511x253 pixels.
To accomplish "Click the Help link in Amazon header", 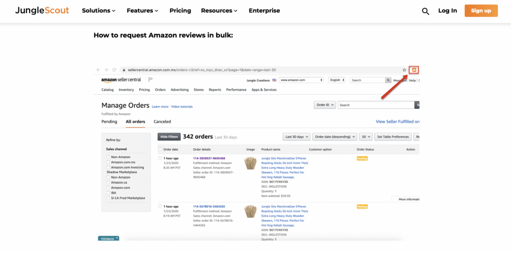I will tap(412, 80).
